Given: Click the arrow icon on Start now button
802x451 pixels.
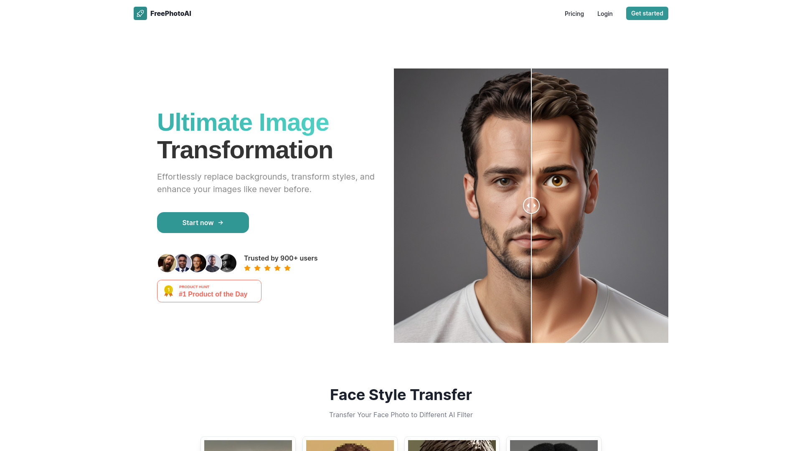Looking at the screenshot, I should tap(220, 223).
